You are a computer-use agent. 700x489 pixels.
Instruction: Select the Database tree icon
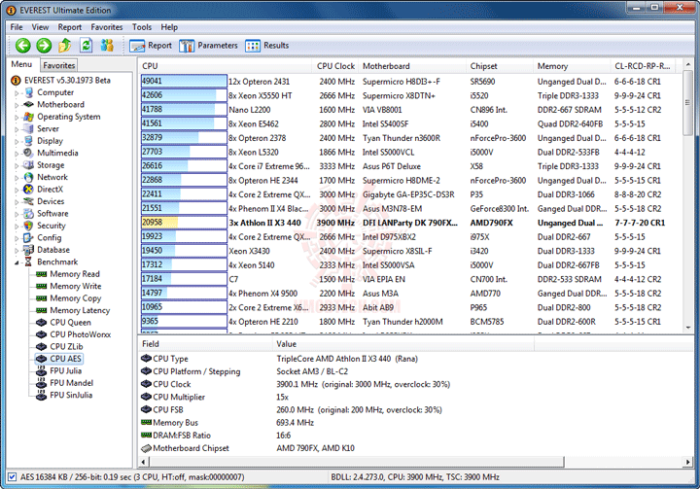(x=29, y=250)
